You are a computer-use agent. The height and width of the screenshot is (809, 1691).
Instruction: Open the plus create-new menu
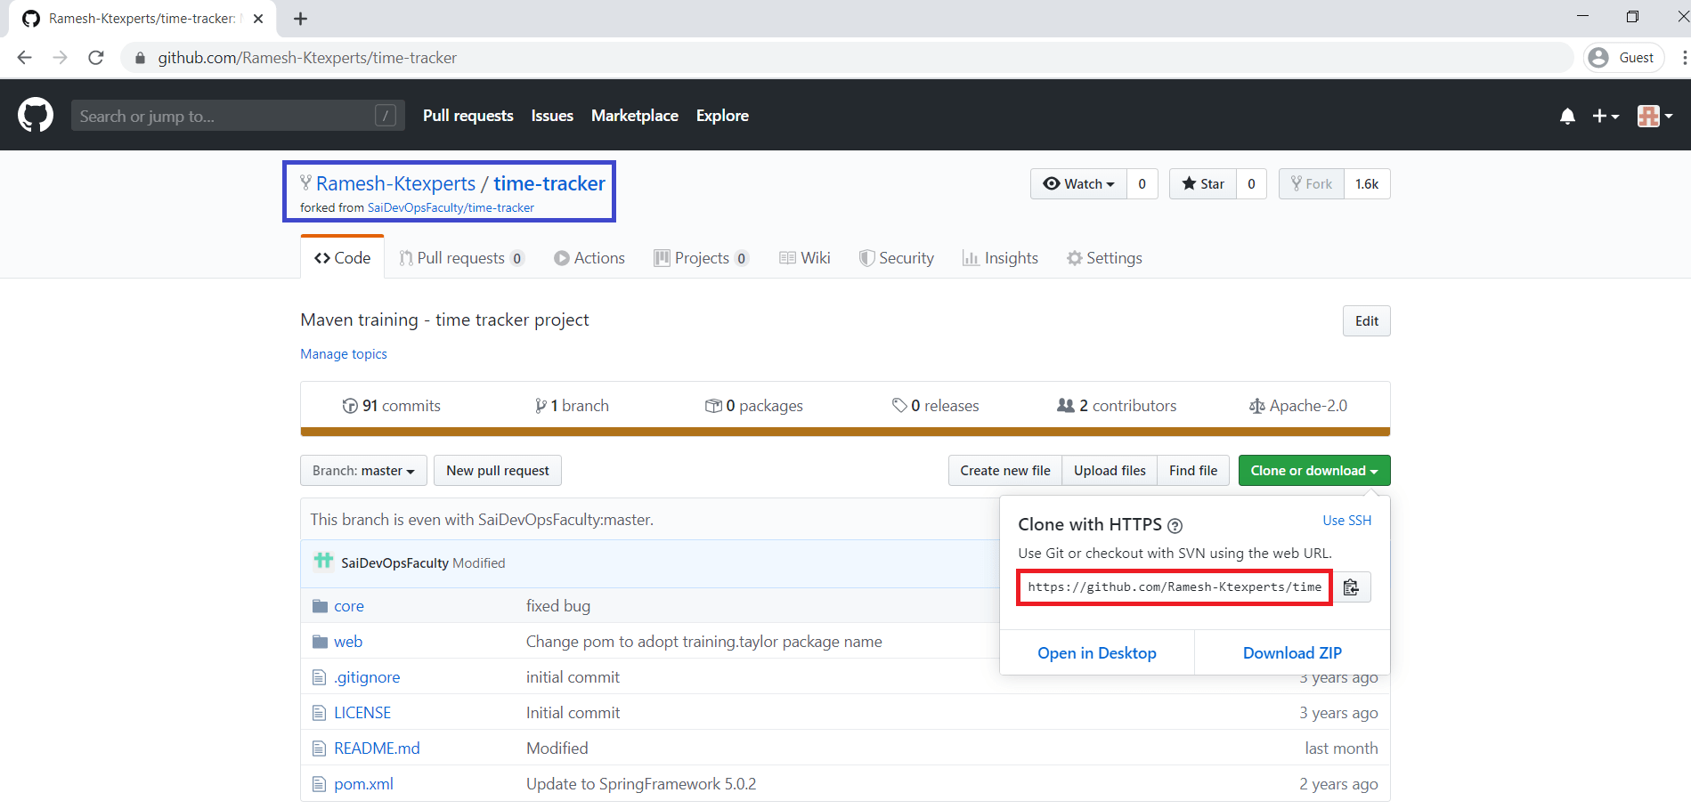point(1606,117)
